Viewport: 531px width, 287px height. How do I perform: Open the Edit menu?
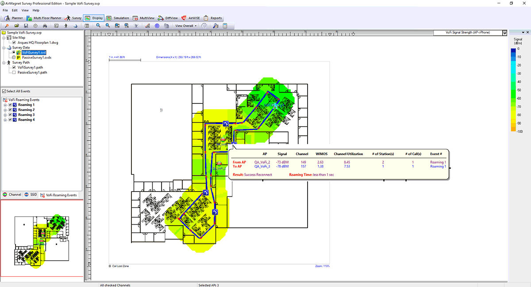point(15,10)
